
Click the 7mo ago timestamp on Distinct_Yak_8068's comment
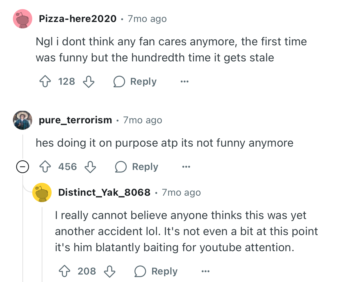[x=181, y=192]
